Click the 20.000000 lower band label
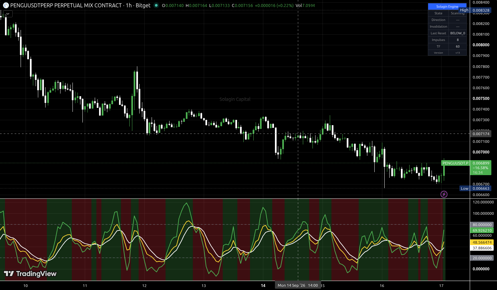Viewport: 497px width, 290px height. [482, 258]
